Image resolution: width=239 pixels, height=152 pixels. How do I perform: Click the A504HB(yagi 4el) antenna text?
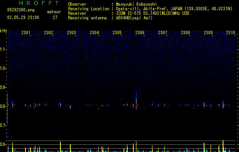tap(134, 18)
